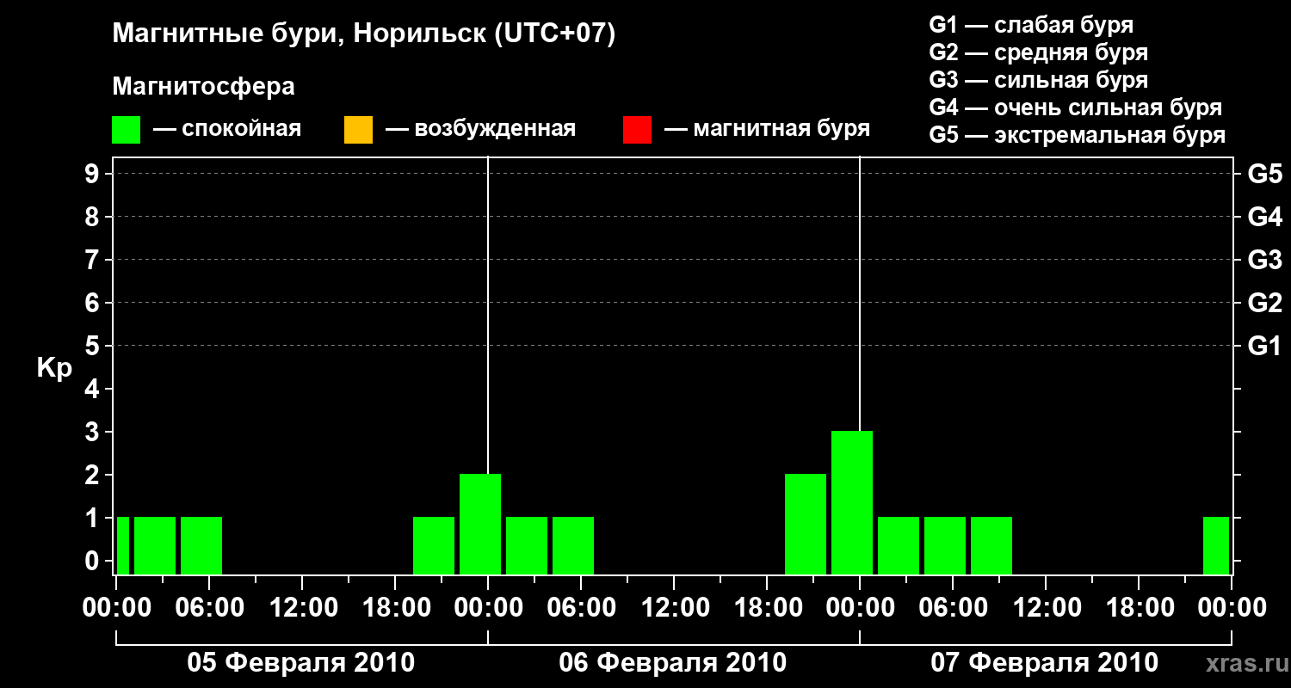Click the 'Магнитосфера' legend heading
This screenshot has height=688, width=1291.
[203, 87]
